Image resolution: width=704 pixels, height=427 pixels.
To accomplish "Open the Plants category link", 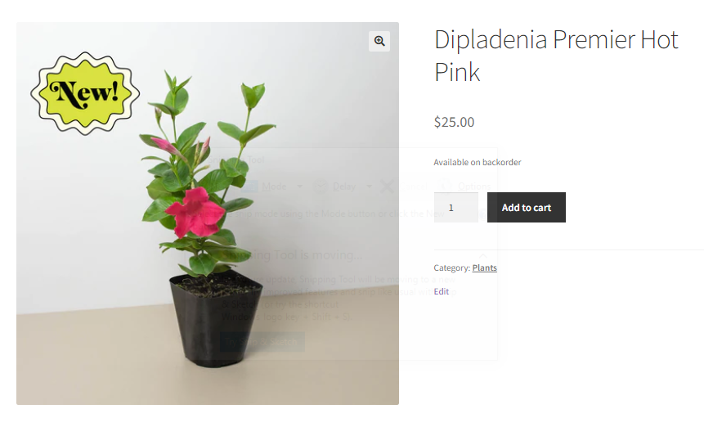I will [484, 267].
